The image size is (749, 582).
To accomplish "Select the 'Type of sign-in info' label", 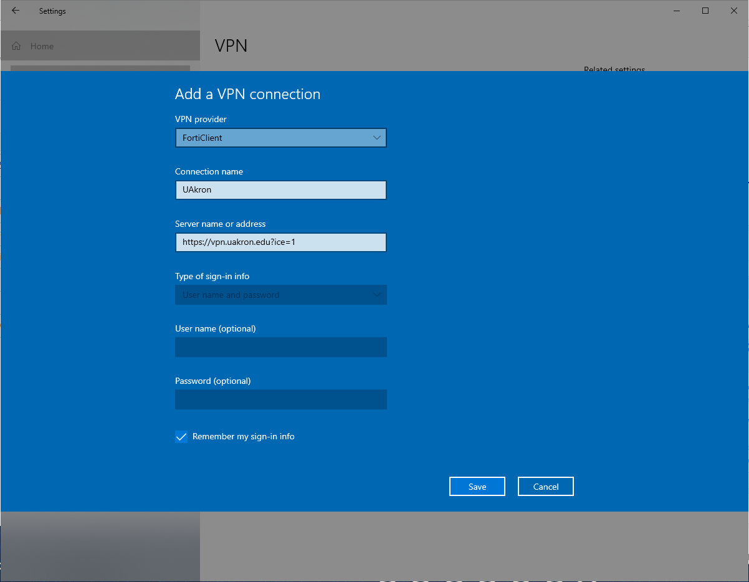I will [212, 276].
